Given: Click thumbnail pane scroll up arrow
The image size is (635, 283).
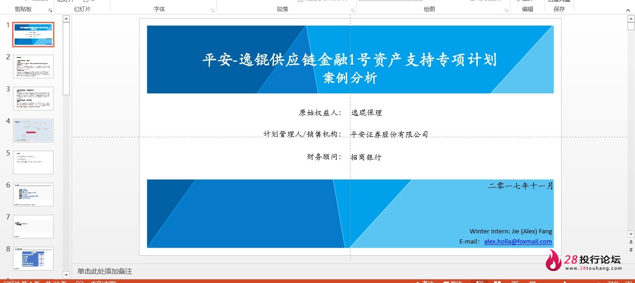Looking at the screenshot, I should (66, 19).
